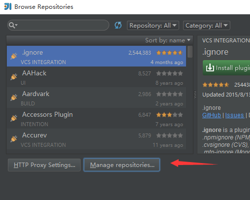Click the Aardvark plugin plug icon
Image resolution: width=250 pixels, height=200 pixels.
point(14,98)
